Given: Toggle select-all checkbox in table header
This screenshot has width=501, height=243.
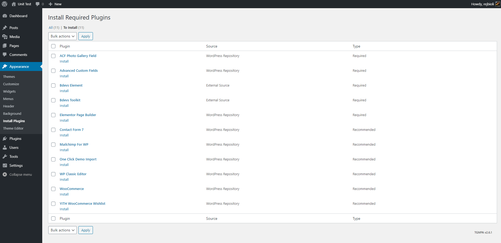Looking at the screenshot, I should click(x=53, y=46).
